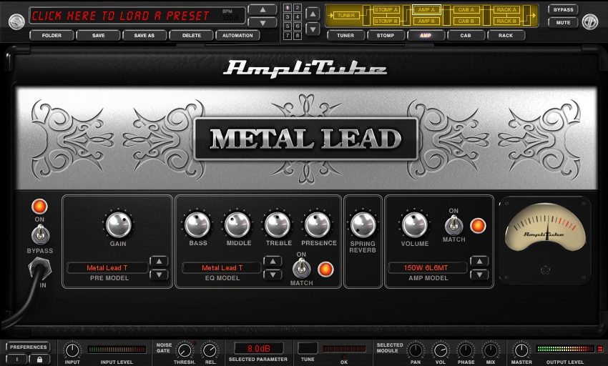Click the red amp power LED above ON

pos(39,207)
